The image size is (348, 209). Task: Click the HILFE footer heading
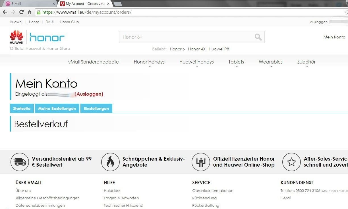point(109,183)
